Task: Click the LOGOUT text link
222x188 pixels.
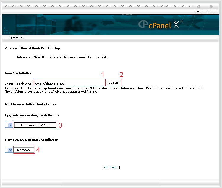Action: click(x=211, y=12)
